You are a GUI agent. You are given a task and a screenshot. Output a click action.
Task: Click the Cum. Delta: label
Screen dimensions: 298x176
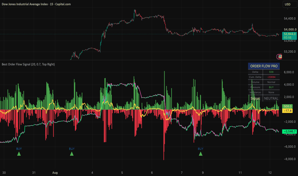pyautogui.click(x=255, y=77)
